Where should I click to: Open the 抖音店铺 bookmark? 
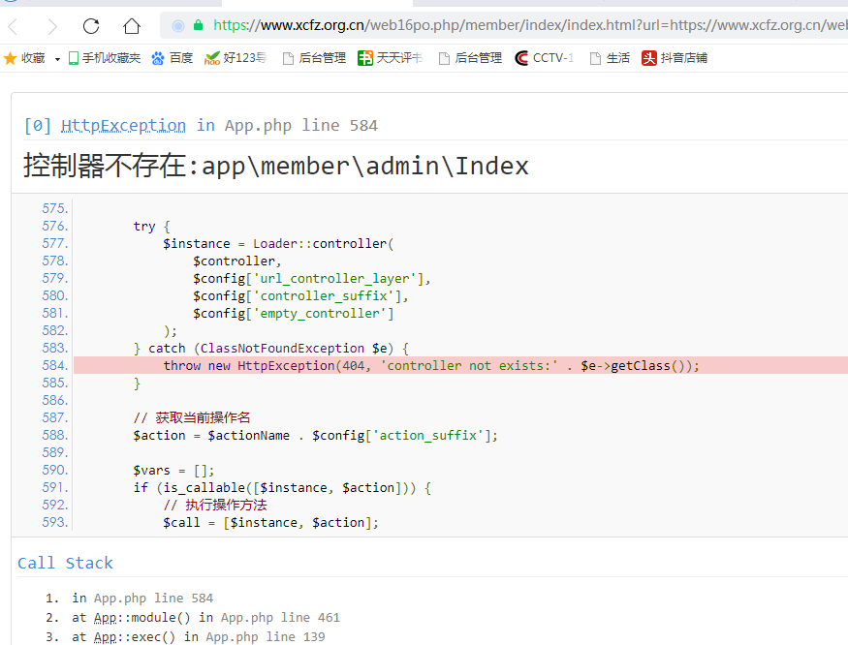tap(675, 58)
